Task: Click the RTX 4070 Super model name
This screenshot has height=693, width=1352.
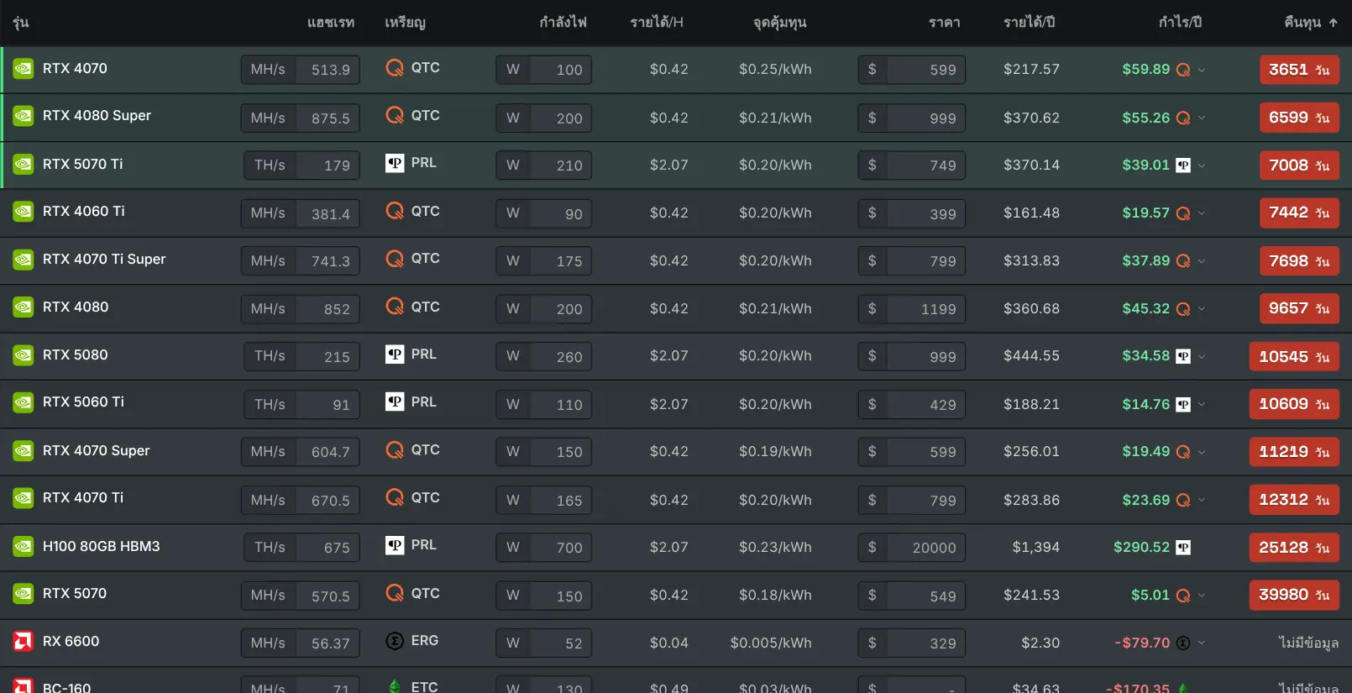Action: [96, 450]
